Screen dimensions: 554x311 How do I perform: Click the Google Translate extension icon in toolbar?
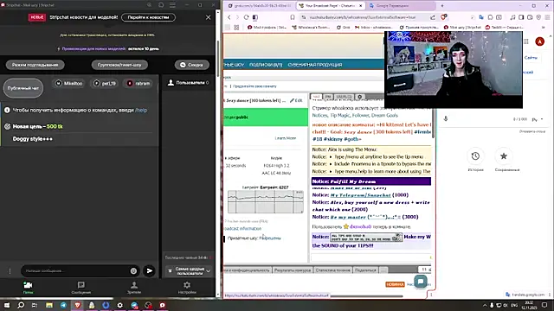tap(481, 17)
